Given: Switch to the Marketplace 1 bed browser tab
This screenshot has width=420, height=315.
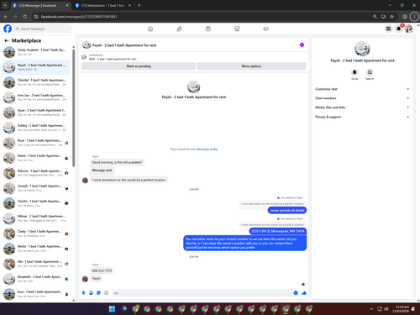Looking at the screenshot, I should 102,6.
